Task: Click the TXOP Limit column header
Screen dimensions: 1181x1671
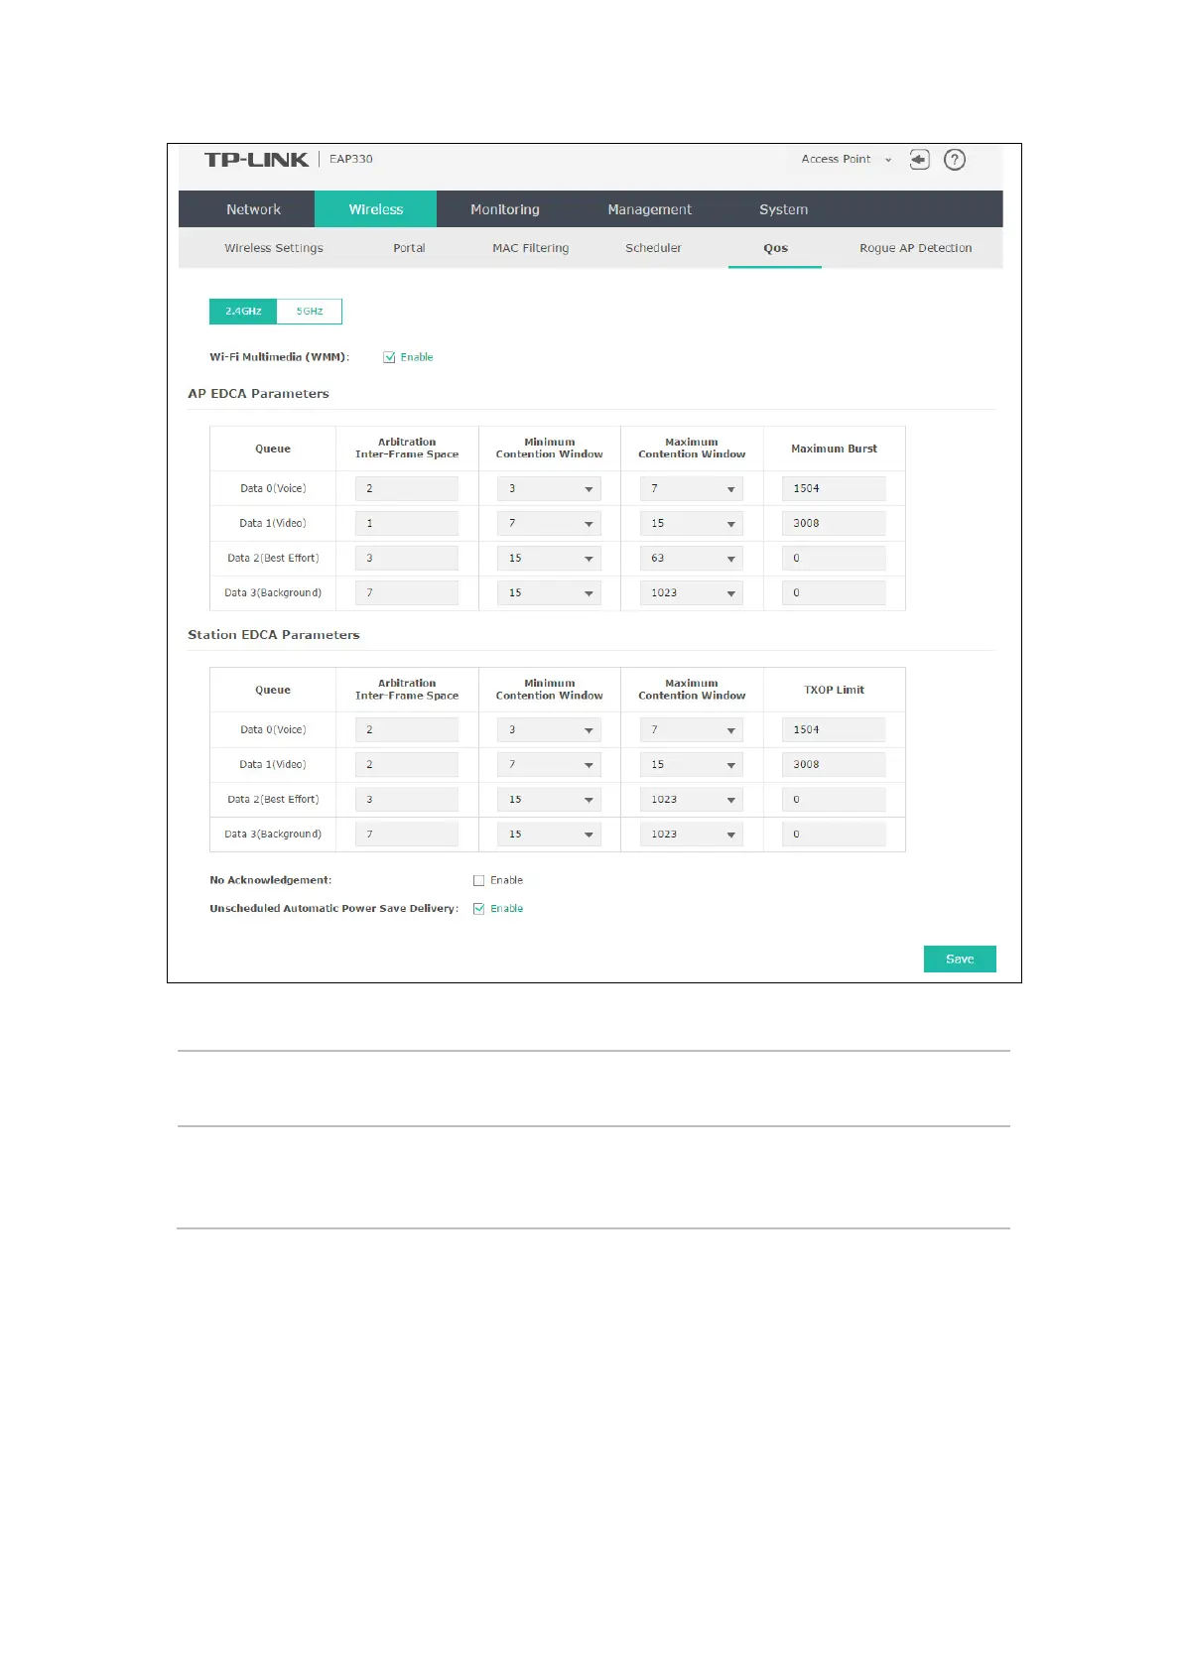Action: [x=834, y=690]
